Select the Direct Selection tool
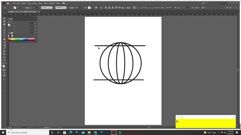The width and height of the screenshot is (241, 135). pyautogui.click(x=4, y=18)
